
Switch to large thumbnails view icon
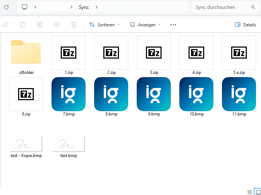(x=258, y=192)
